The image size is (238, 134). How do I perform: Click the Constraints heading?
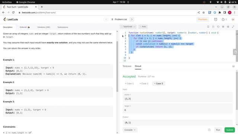pyautogui.click(x=9, y=127)
